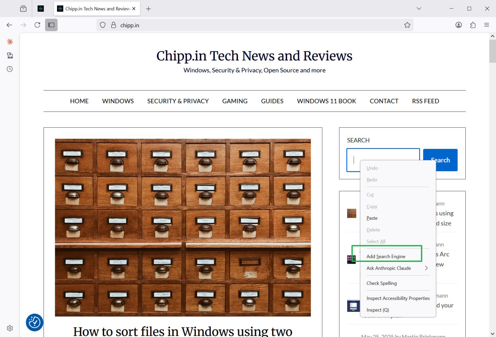Go back to the previous page

click(9, 25)
